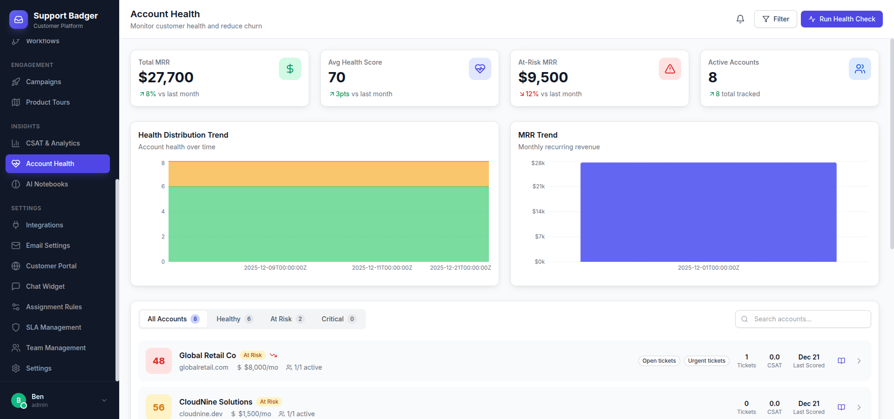Select the Account Health menu item

50,164
